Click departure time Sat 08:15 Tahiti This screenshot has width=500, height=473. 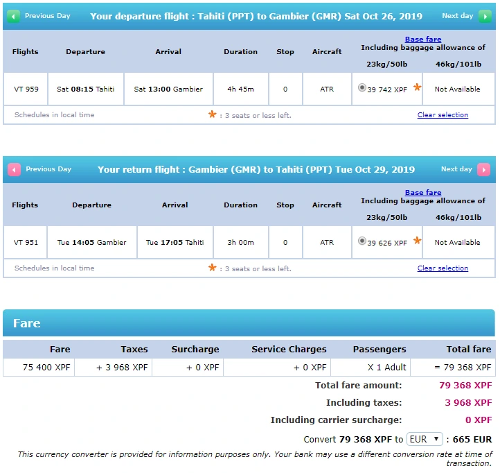[85, 89]
